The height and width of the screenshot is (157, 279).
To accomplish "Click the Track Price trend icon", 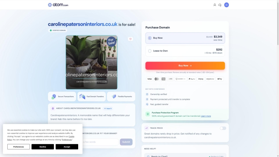I will (146, 128).
